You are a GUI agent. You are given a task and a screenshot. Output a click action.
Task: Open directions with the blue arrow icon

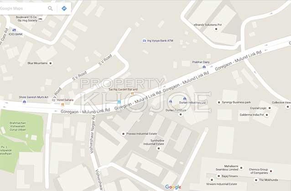coord(64,8)
